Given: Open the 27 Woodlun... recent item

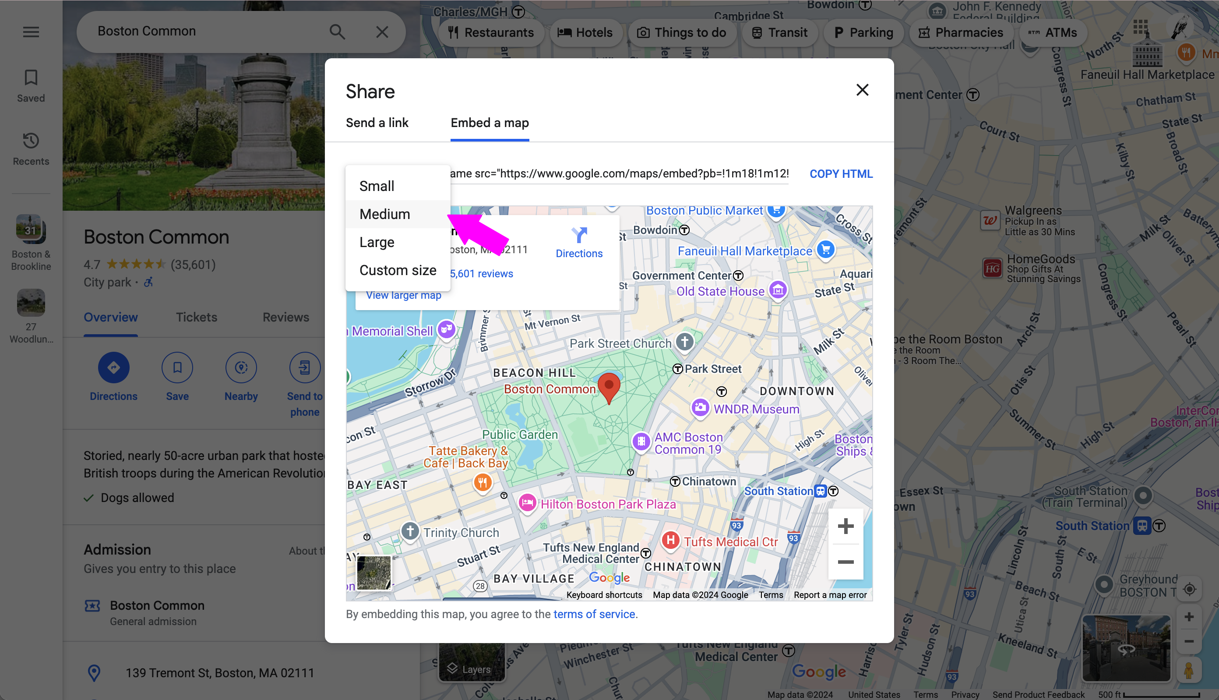Looking at the screenshot, I should tap(31, 316).
